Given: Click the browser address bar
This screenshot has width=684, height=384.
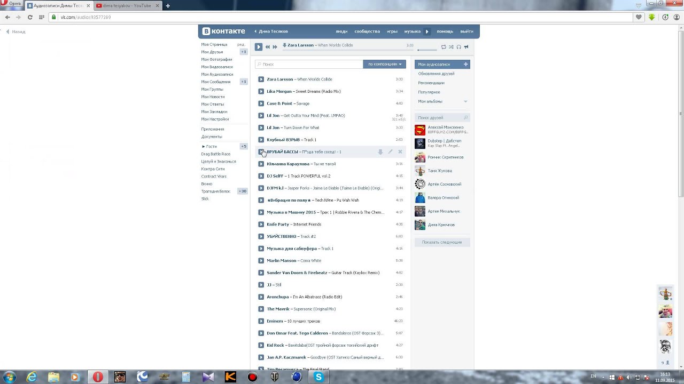Looking at the screenshot, I should (x=342, y=17).
